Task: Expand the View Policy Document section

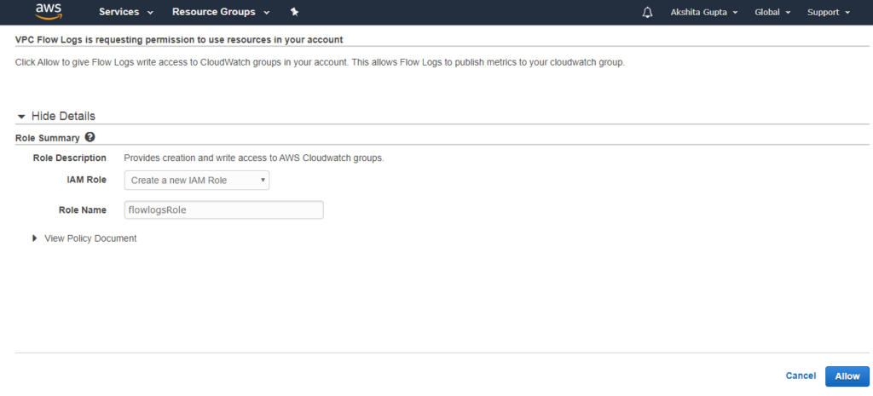Action: tap(36, 238)
